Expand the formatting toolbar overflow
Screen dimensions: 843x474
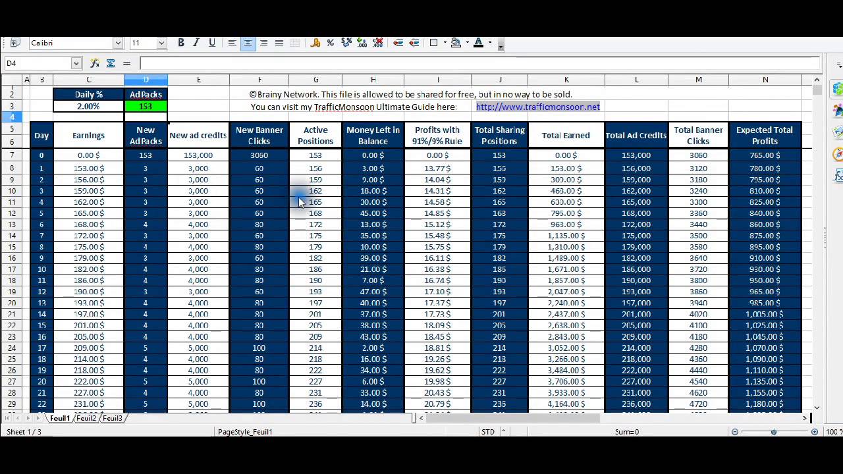coord(501,45)
